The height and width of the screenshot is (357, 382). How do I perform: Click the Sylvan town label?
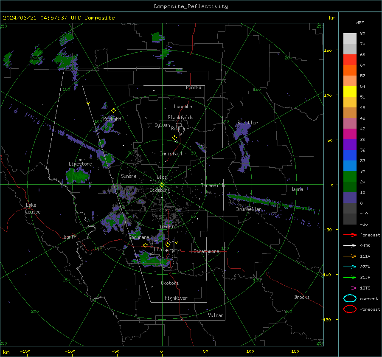162,125
